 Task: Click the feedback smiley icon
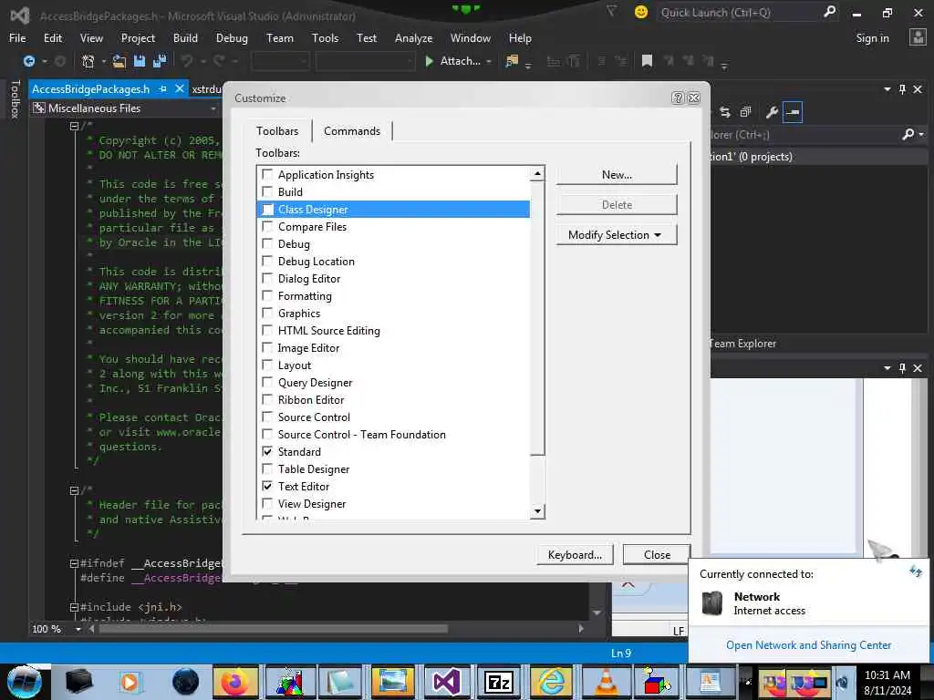tap(641, 12)
